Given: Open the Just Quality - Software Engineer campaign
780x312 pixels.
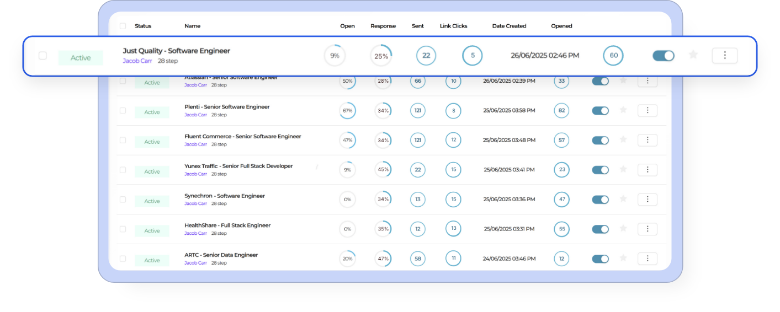Looking at the screenshot, I should tap(176, 51).
